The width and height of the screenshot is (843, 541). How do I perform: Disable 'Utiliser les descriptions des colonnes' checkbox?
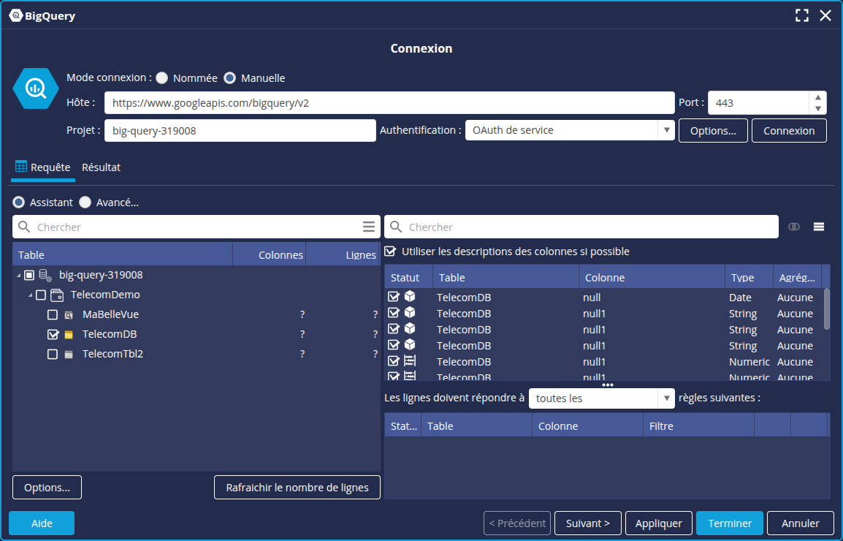pos(391,251)
